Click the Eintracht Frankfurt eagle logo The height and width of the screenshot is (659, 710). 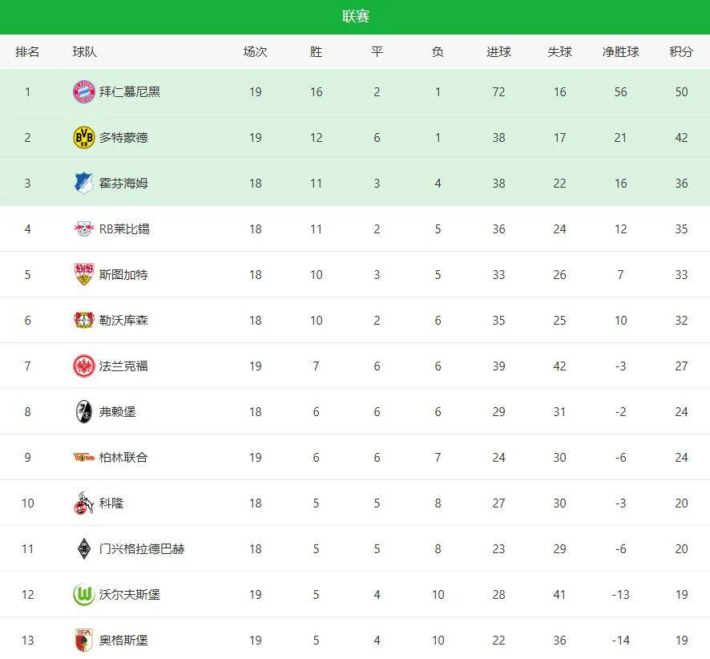tap(84, 366)
